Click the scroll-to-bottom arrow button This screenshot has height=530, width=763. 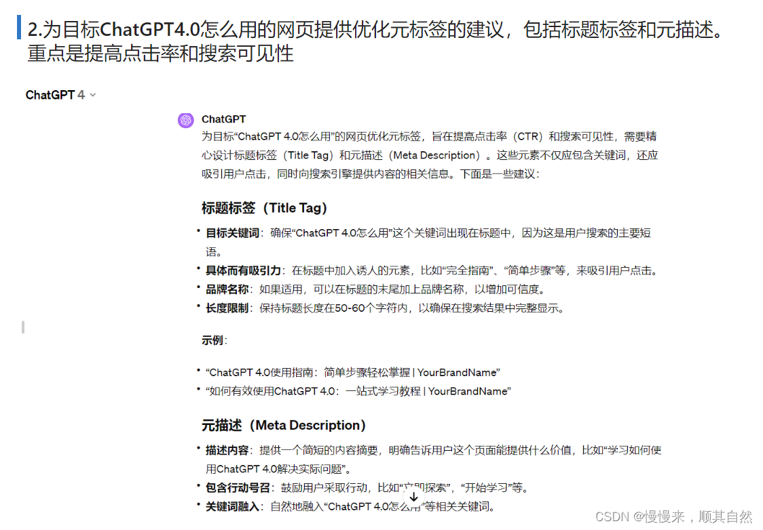(413, 497)
